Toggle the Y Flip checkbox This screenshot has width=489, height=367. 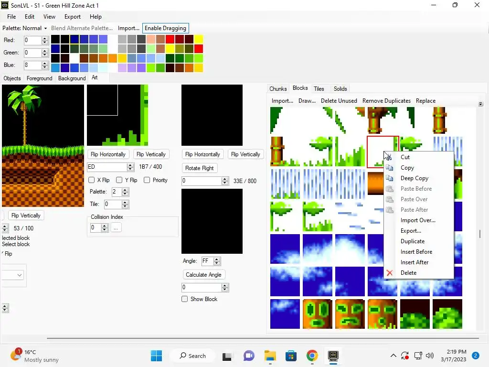[x=119, y=180]
